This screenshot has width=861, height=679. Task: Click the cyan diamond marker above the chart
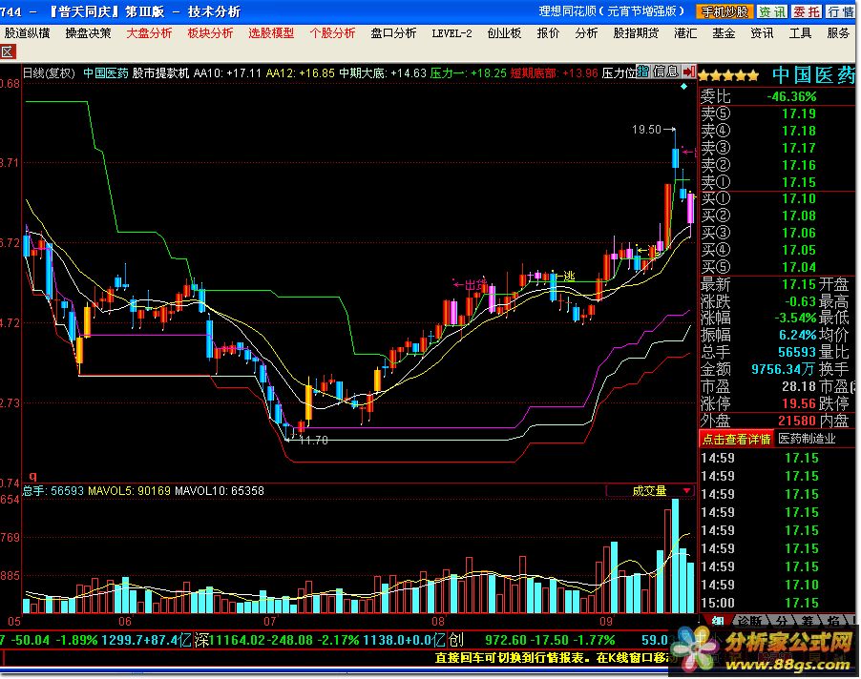[x=683, y=87]
